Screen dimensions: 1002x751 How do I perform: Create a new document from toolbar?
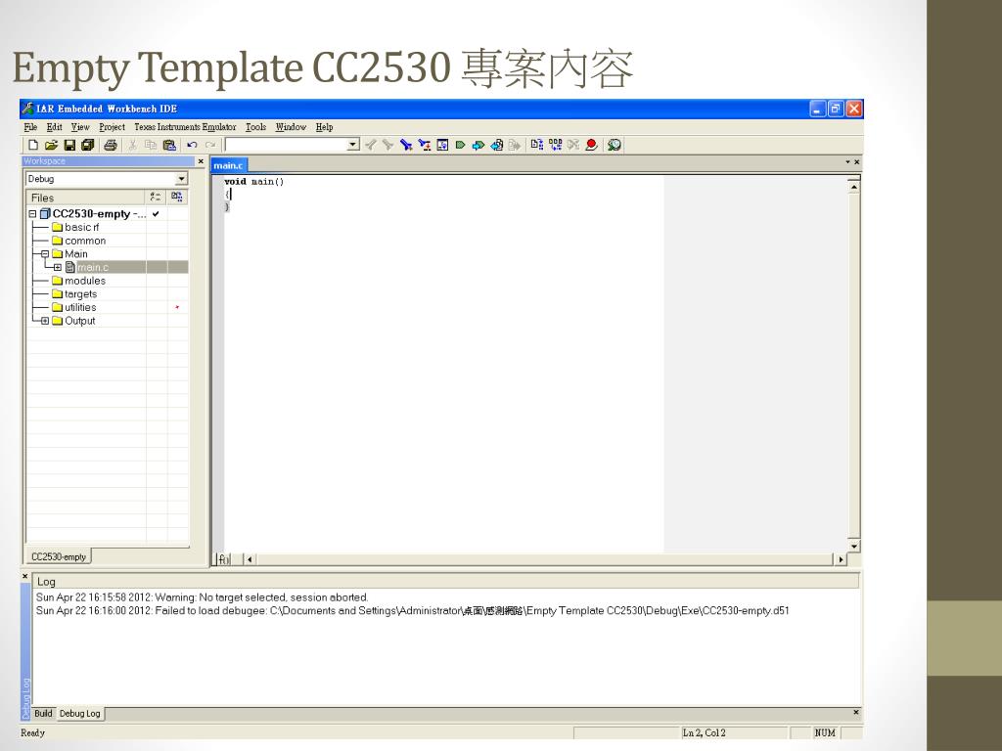pyautogui.click(x=33, y=145)
